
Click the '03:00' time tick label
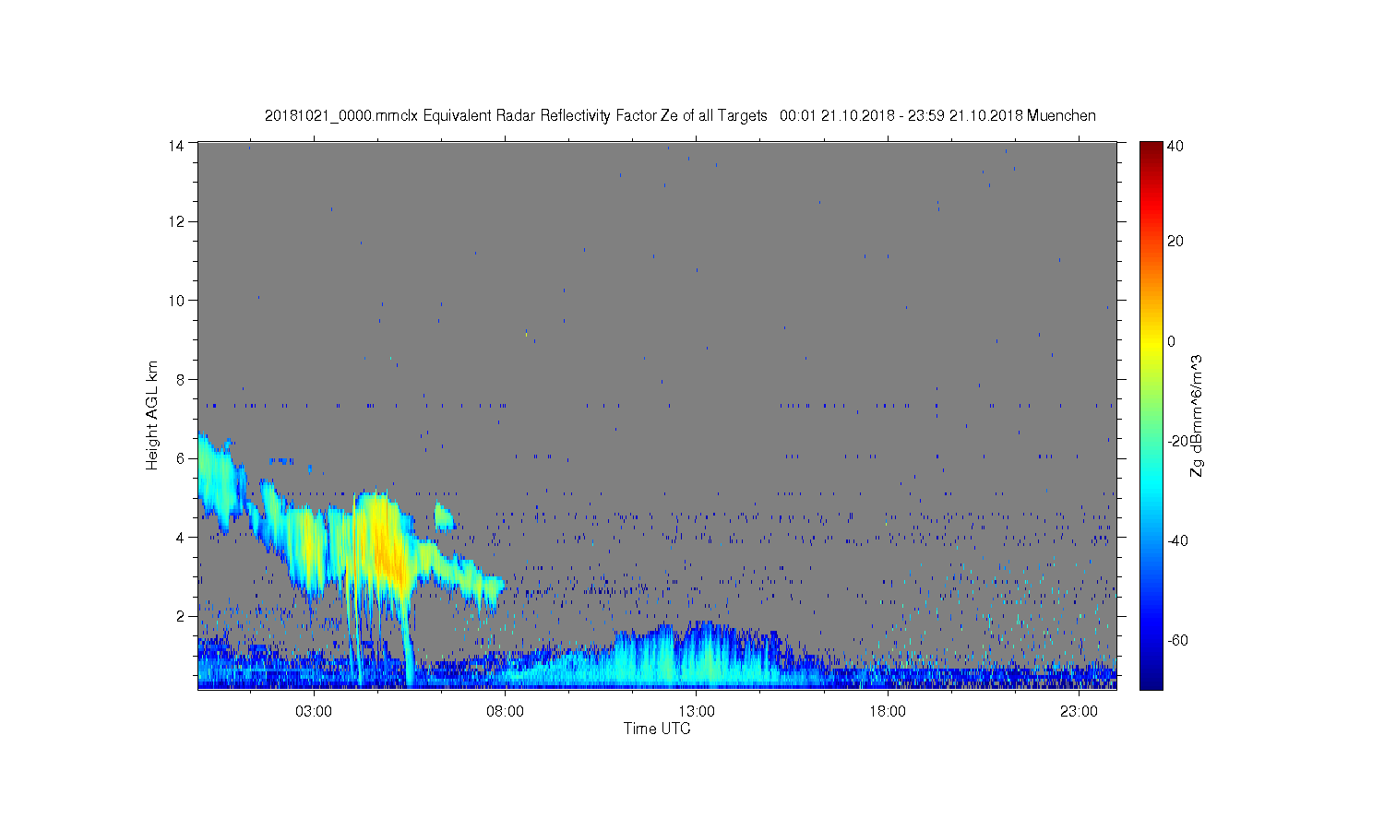pyautogui.click(x=314, y=712)
